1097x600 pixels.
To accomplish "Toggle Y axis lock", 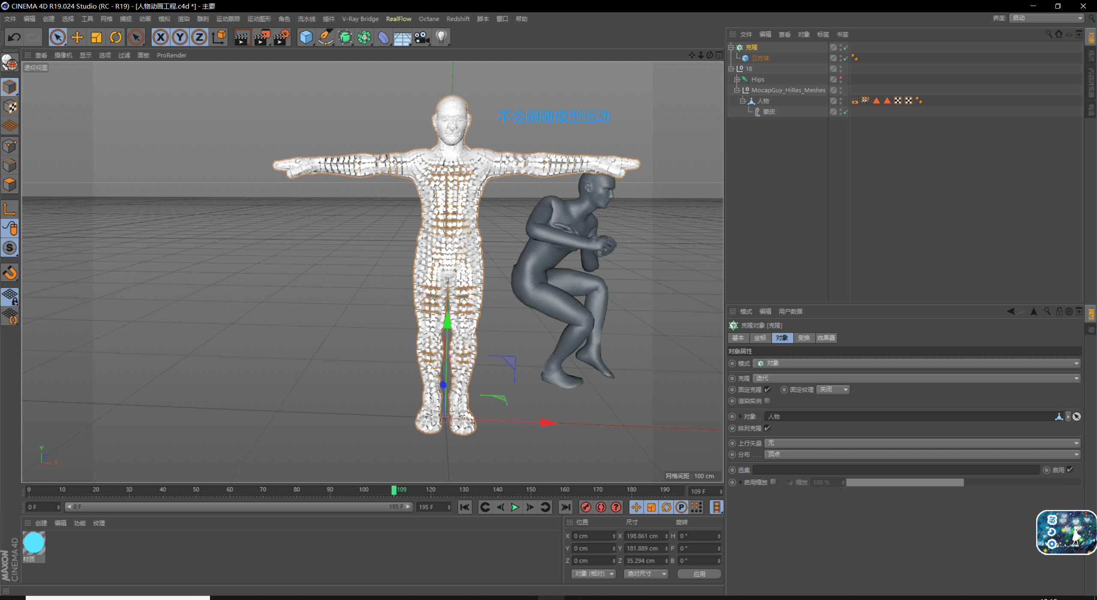I will tap(180, 37).
